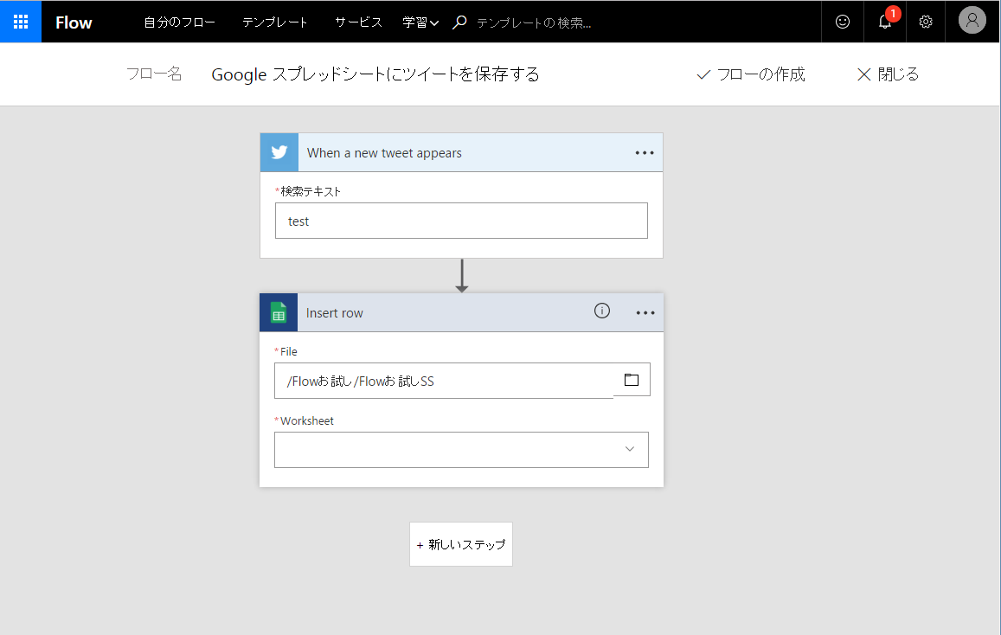Screen dimensions: 1001x635
Task: Expand the 学習 dropdown menu
Action: coord(420,22)
